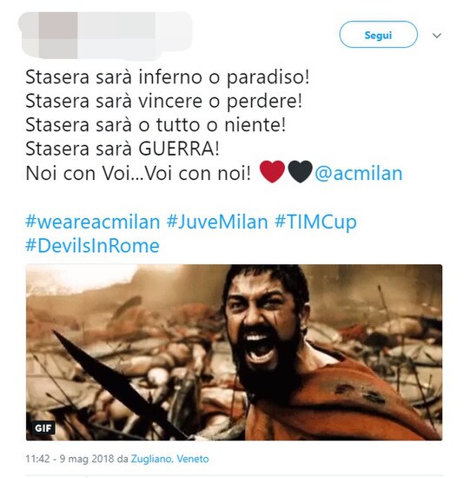Open the #weareacmilan hashtag

pos(93,222)
